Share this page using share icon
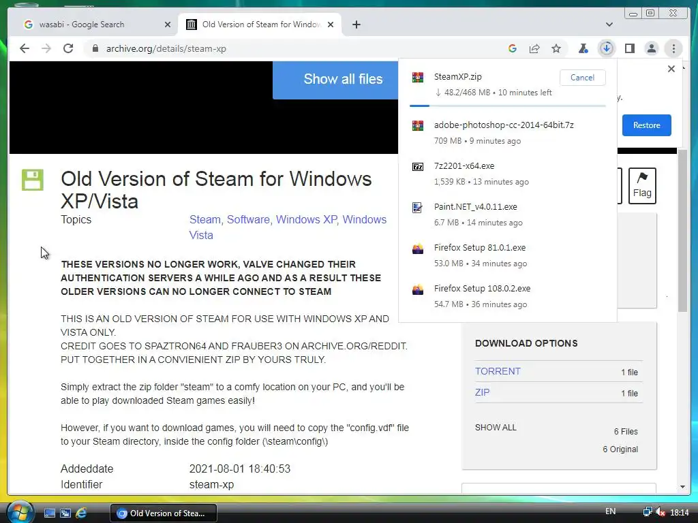This screenshot has height=523, width=698. point(534,48)
